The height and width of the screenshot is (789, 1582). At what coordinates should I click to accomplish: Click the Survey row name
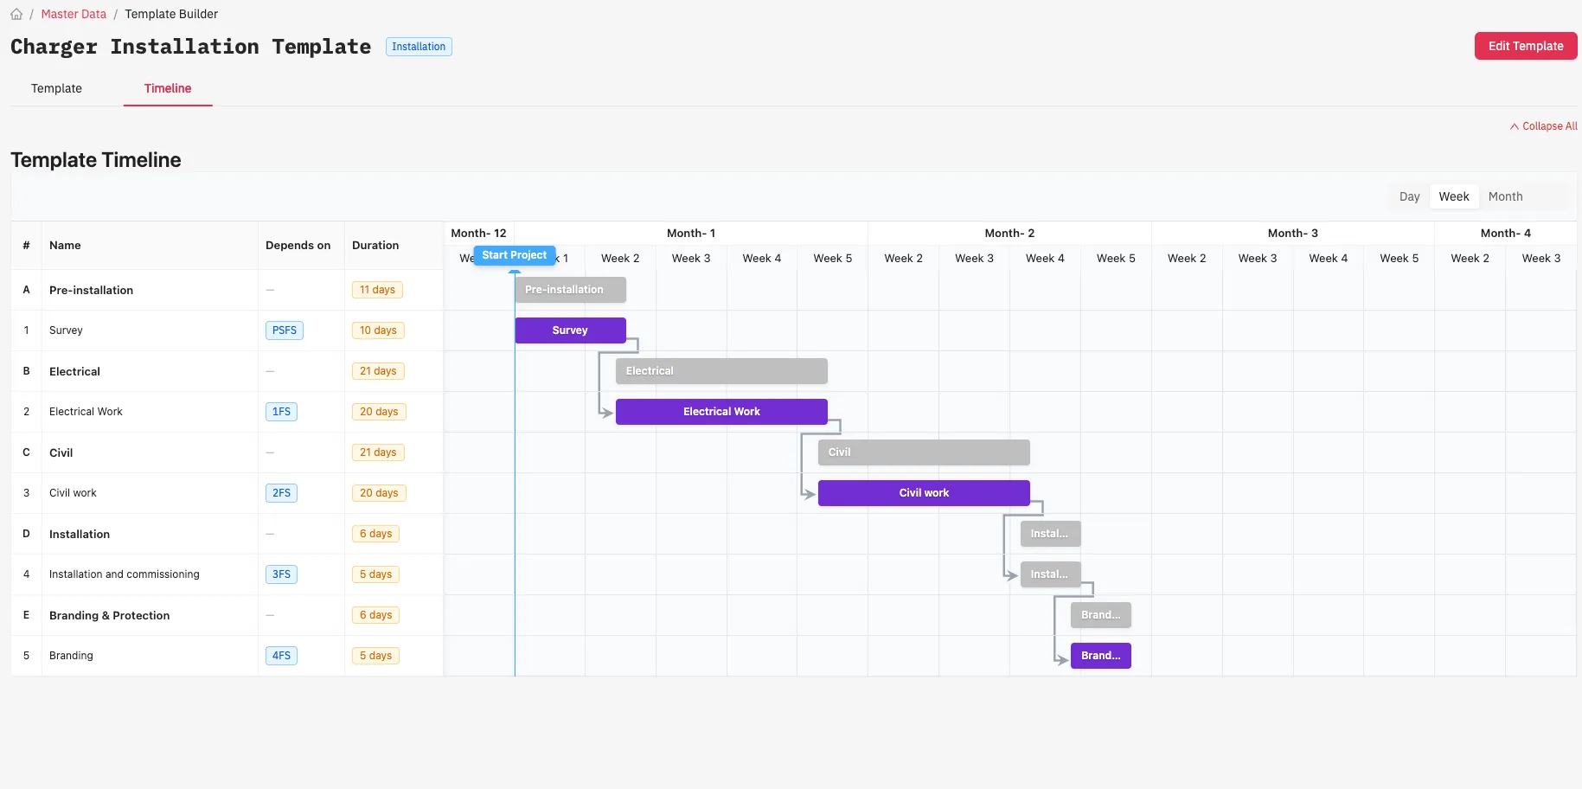tap(66, 330)
